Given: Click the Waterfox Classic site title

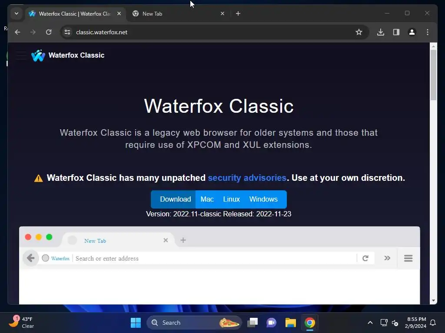Looking at the screenshot, I should [x=76, y=55].
